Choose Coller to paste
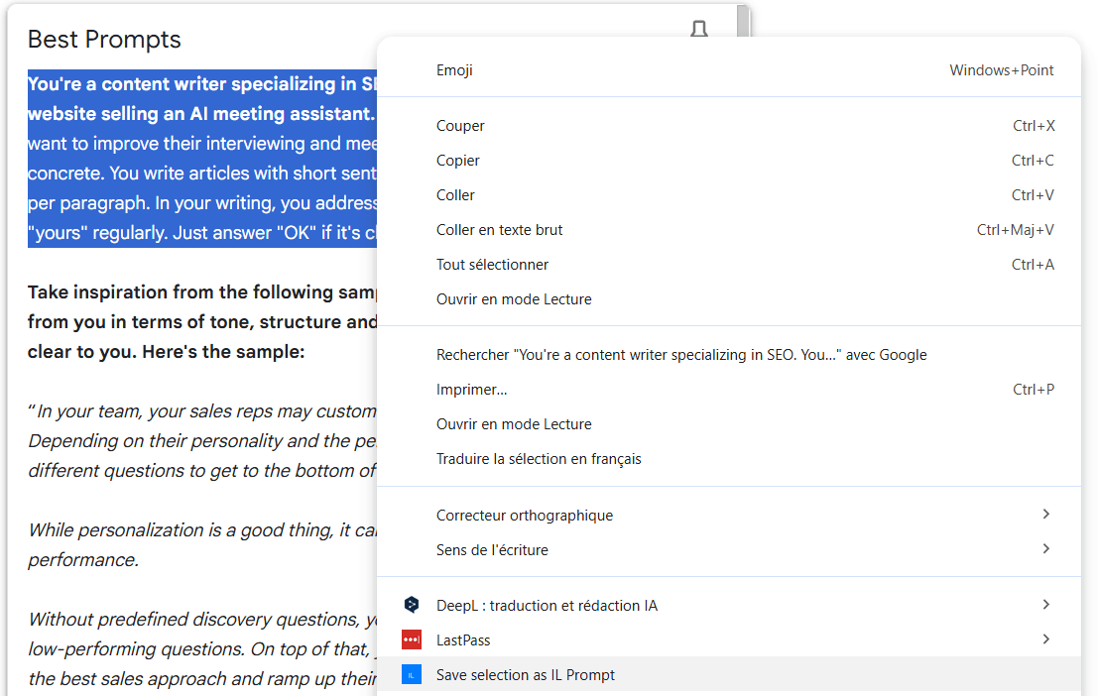 728,195
